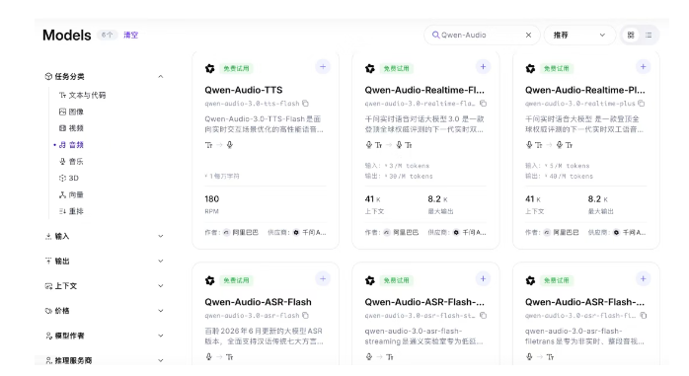Add Qwen-Audio-TTS with plus button
This screenshot has height=376, width=689.
[323, 67]
